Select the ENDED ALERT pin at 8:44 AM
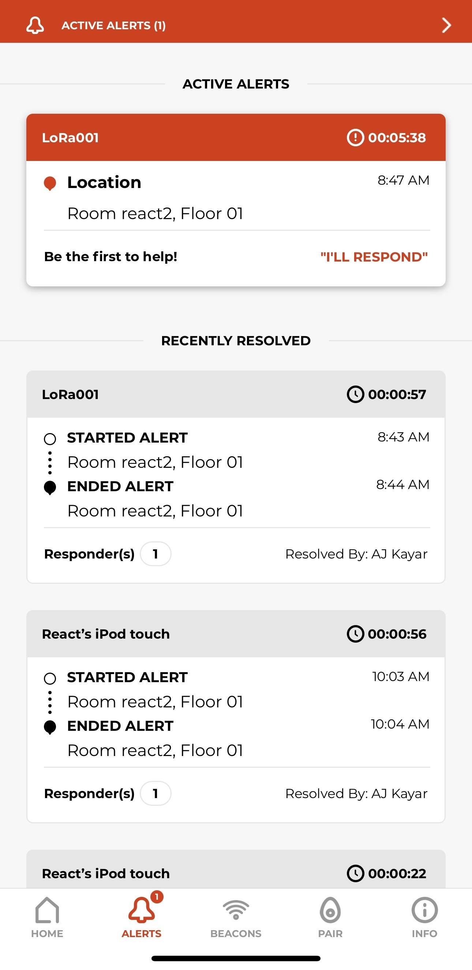 50,488
